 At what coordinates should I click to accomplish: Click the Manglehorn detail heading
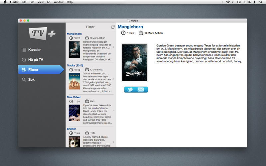tap(130, 27)
